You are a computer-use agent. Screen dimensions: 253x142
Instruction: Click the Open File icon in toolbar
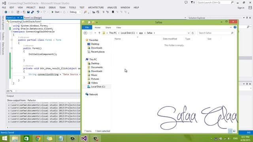pos(24,12)
